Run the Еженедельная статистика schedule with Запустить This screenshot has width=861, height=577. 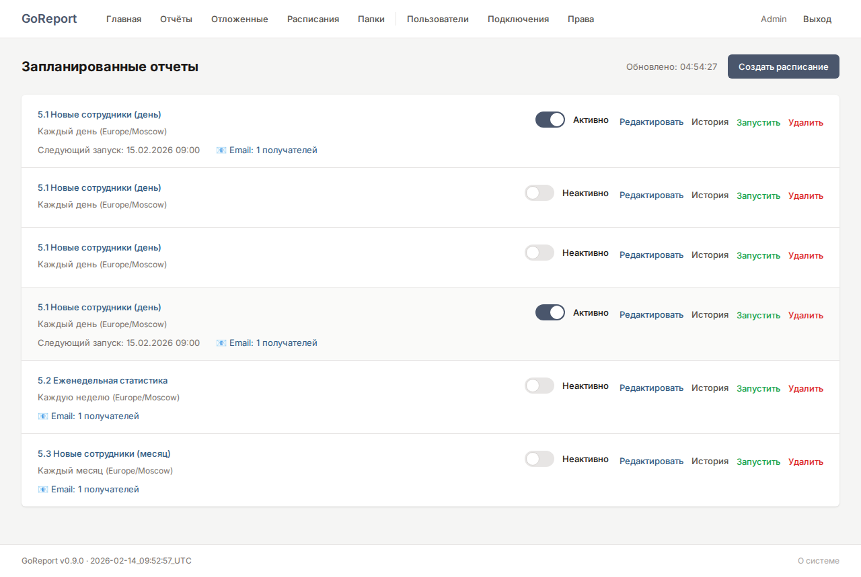pos(758,389)
